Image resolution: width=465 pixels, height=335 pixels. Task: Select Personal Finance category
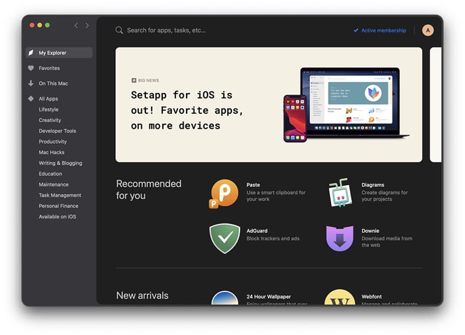59,206
